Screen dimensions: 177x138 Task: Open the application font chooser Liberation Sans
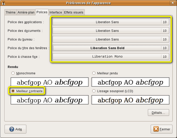click(x=111, y=22)
